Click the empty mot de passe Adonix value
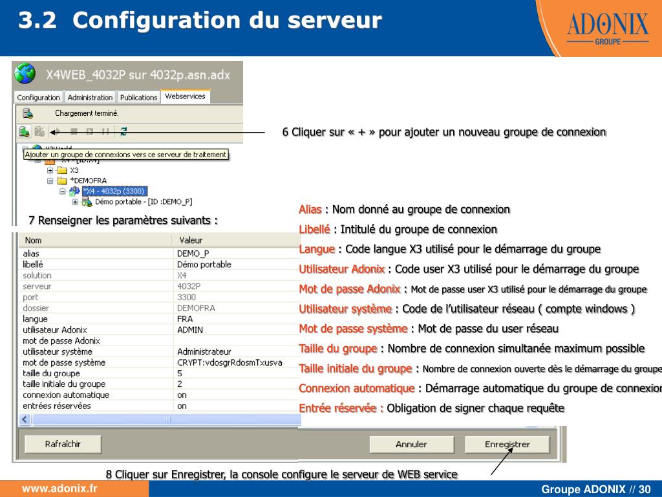The image size is (662, 497). click(237, 340)
